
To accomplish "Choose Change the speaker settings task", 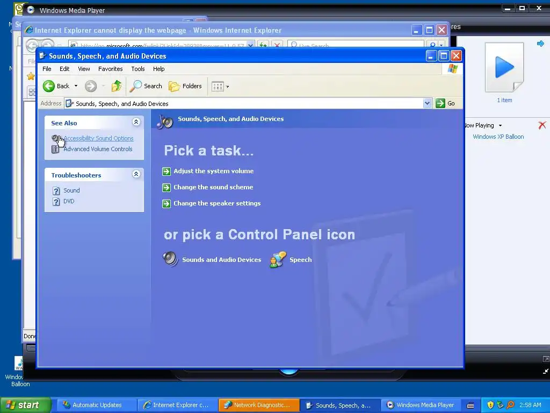I will tap(217, 203).
